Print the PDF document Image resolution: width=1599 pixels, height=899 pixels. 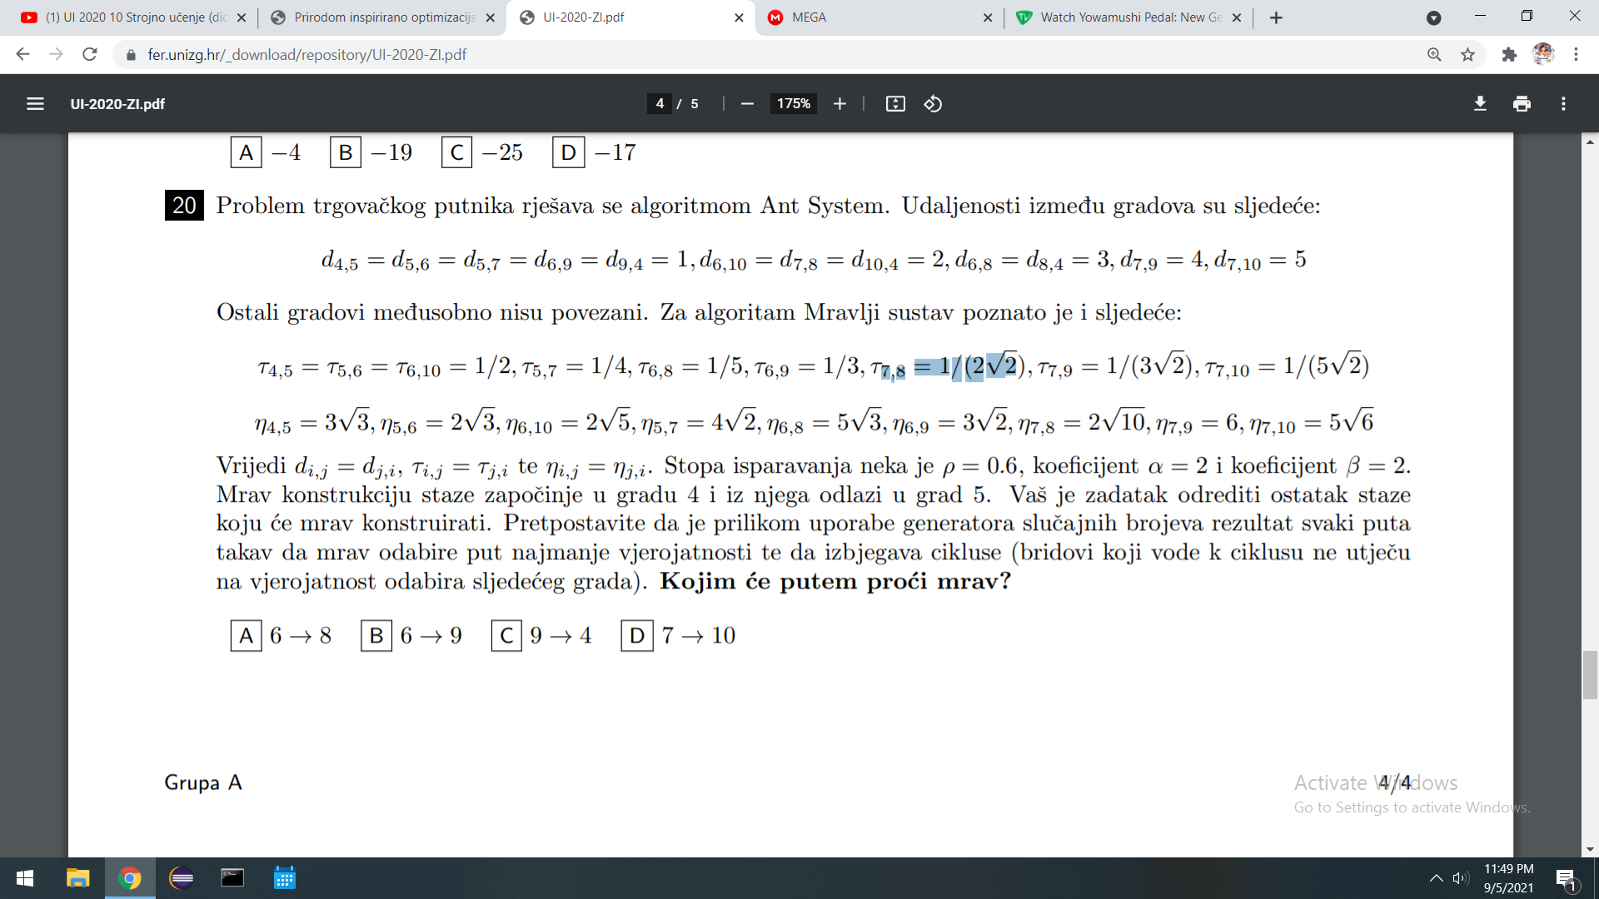pos(1522,104)
